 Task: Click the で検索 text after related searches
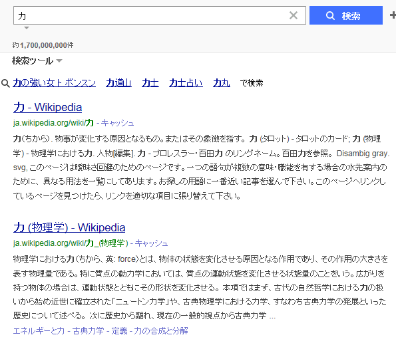point(252,83)
